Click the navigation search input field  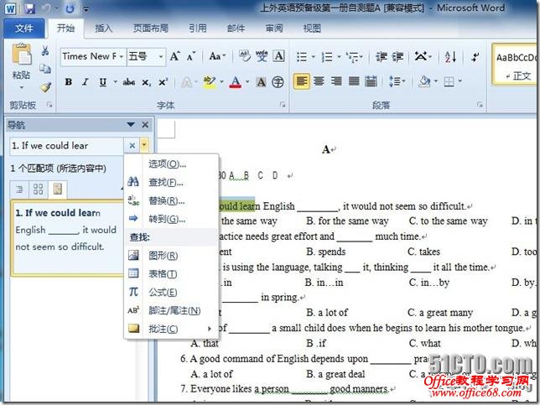[x=66, y=146]
